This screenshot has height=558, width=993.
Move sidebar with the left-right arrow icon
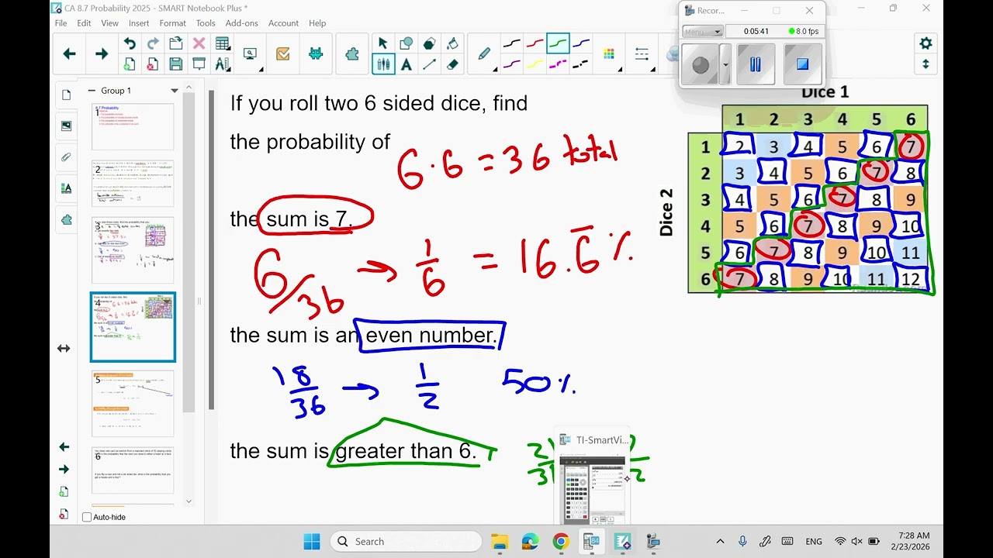64,349
